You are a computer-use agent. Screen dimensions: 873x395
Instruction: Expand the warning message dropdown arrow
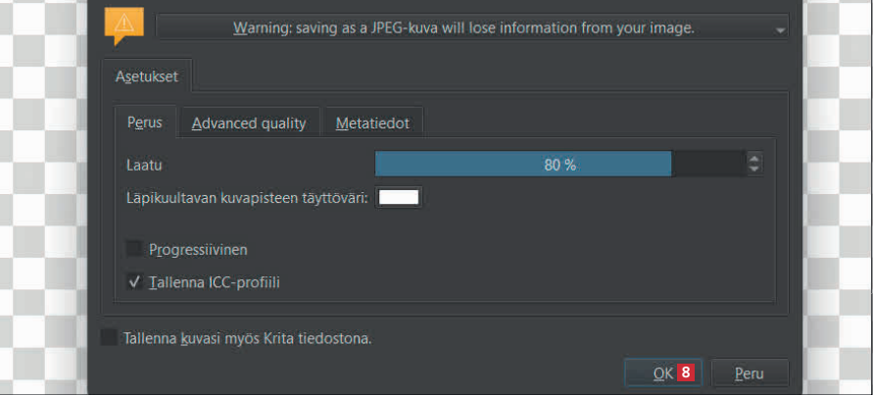tap(780, 30)
